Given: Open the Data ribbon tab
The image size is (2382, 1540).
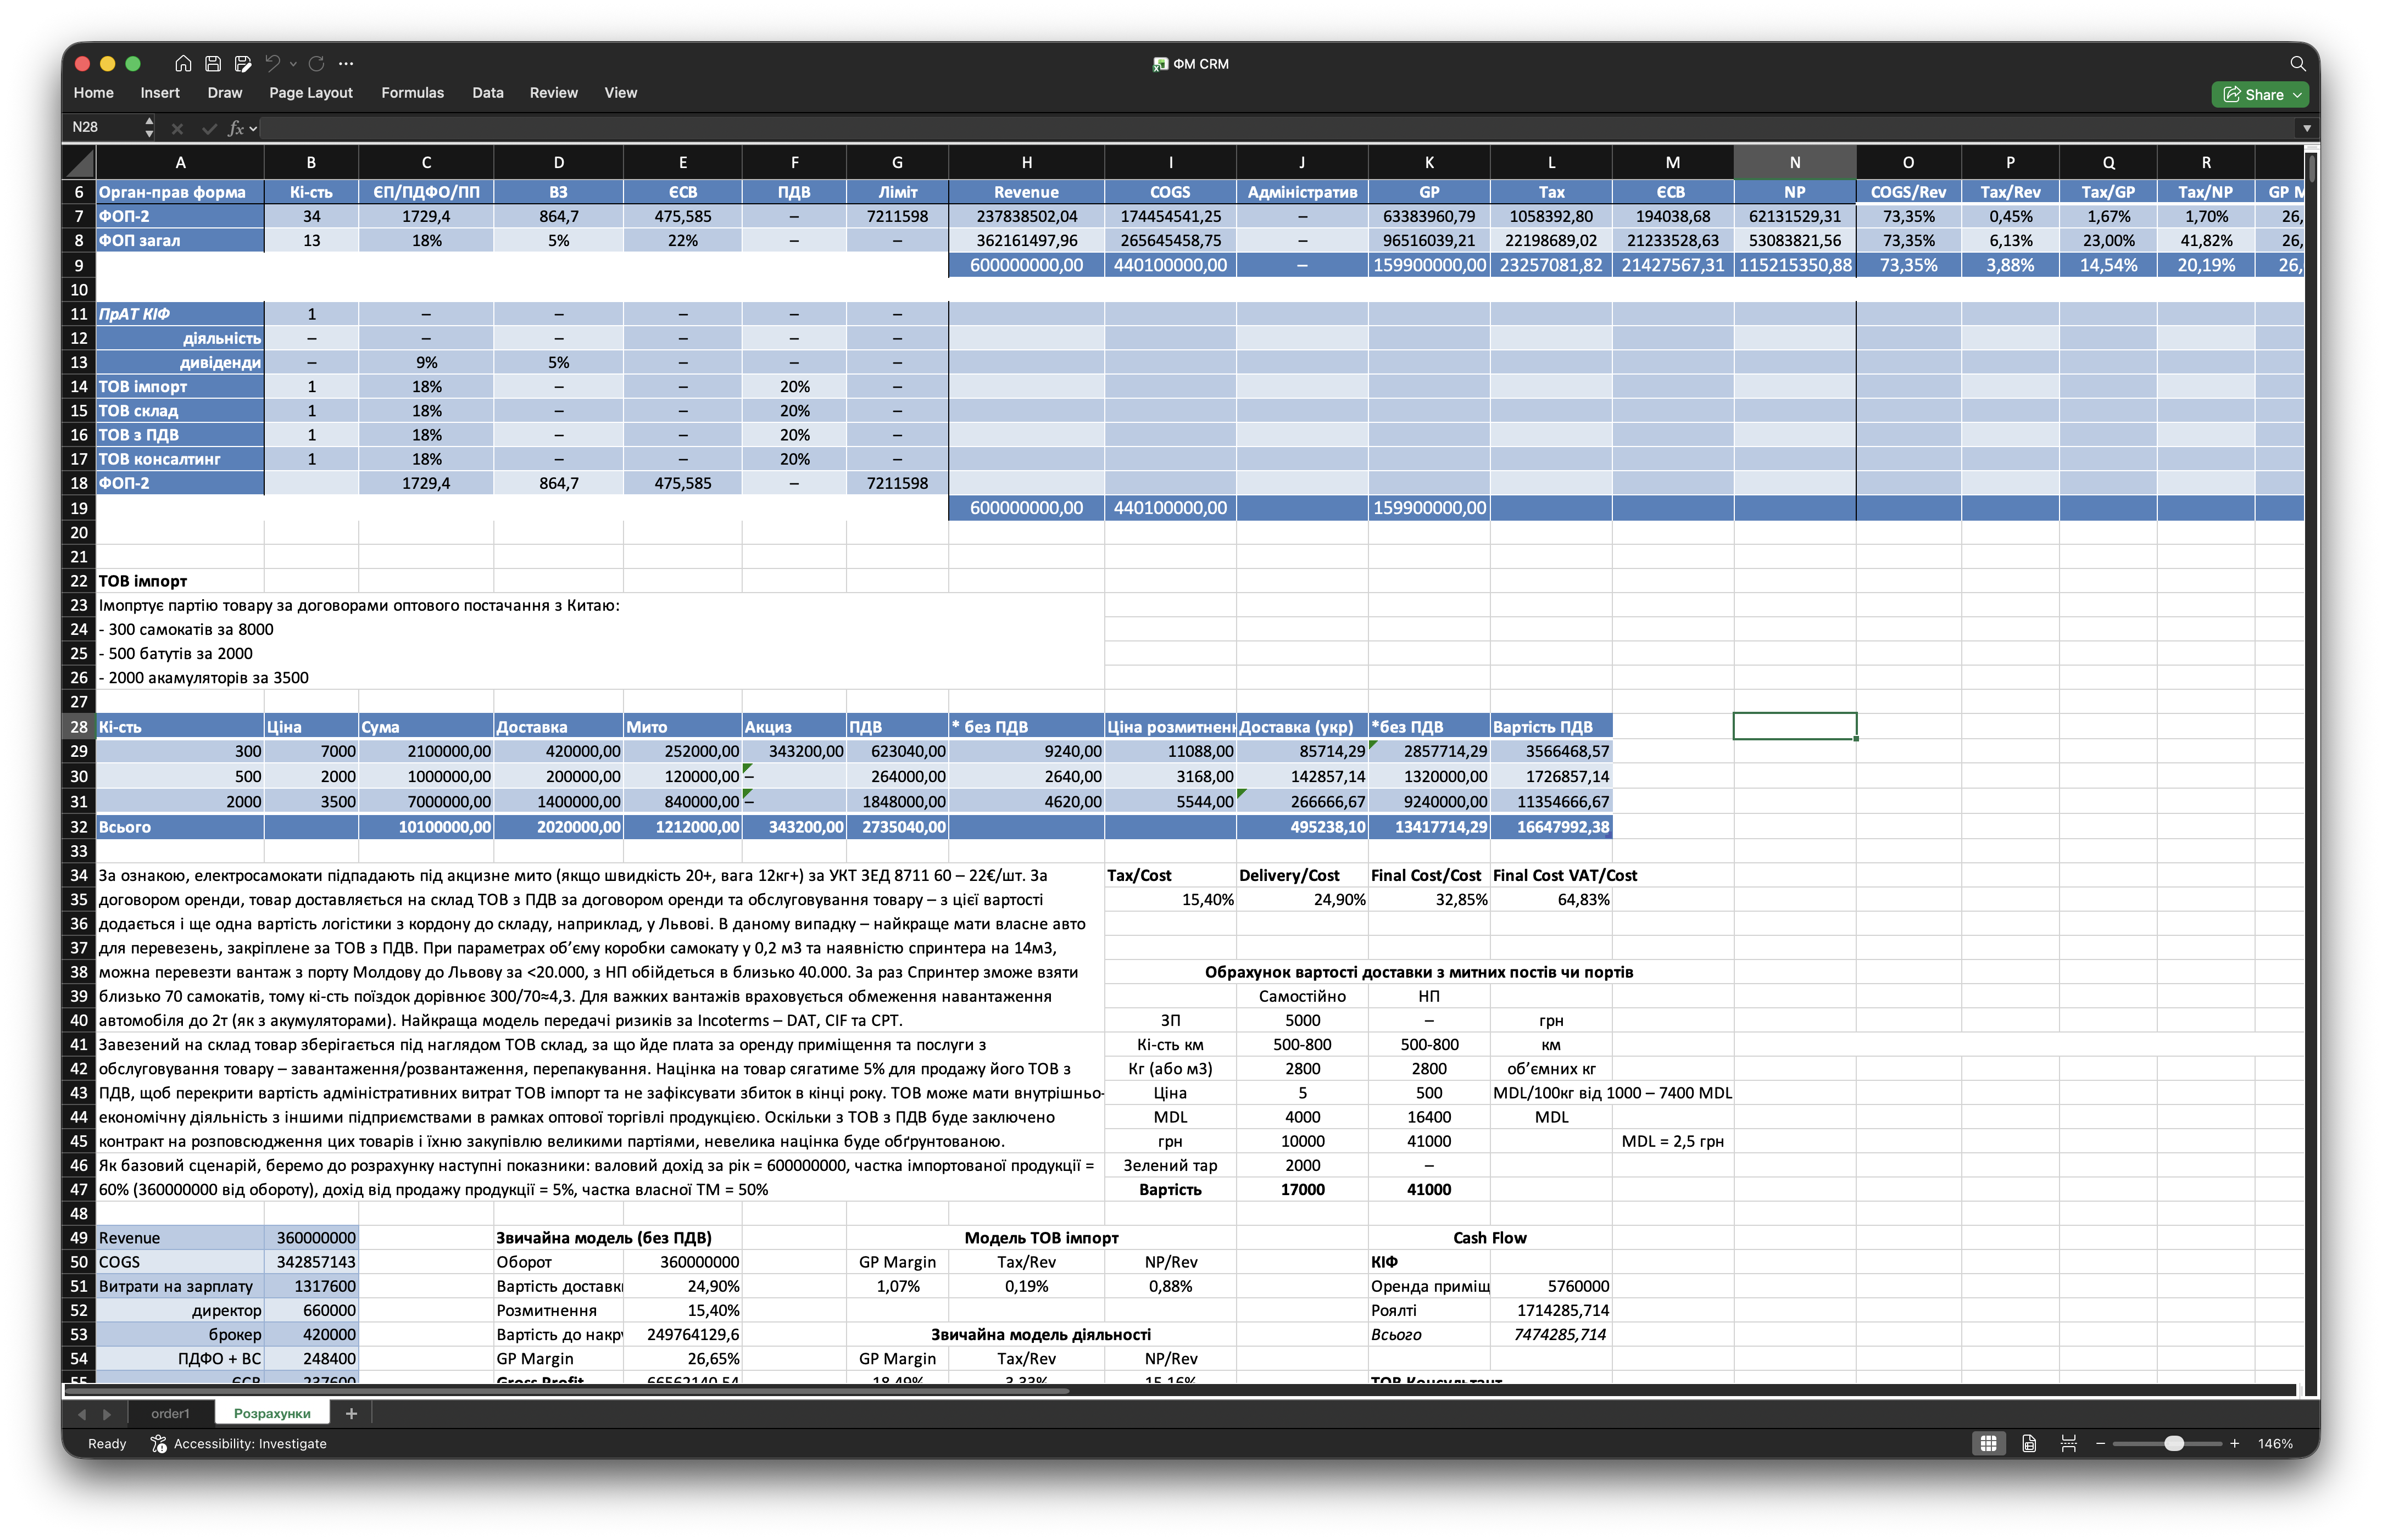Looking at the screenshot, I should click(488, 92).
